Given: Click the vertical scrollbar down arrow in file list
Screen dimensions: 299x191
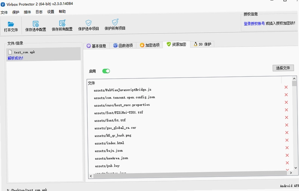Looking at the screenshot, I should coord(296,168).
